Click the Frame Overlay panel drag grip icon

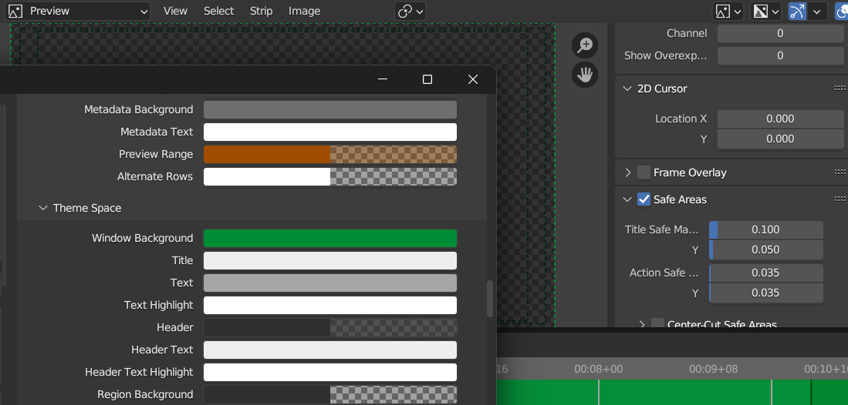pyautogui.click(x=840, y=172)
